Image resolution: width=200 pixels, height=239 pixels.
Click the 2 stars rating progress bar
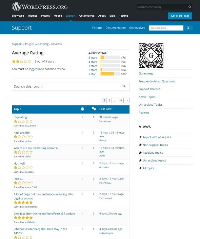[110, 70]
